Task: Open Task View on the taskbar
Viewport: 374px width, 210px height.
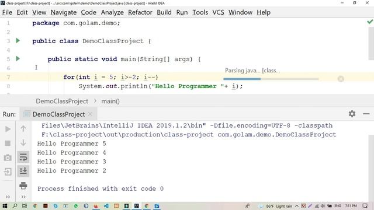Action: pyautogui.click(x=25, y=206)
